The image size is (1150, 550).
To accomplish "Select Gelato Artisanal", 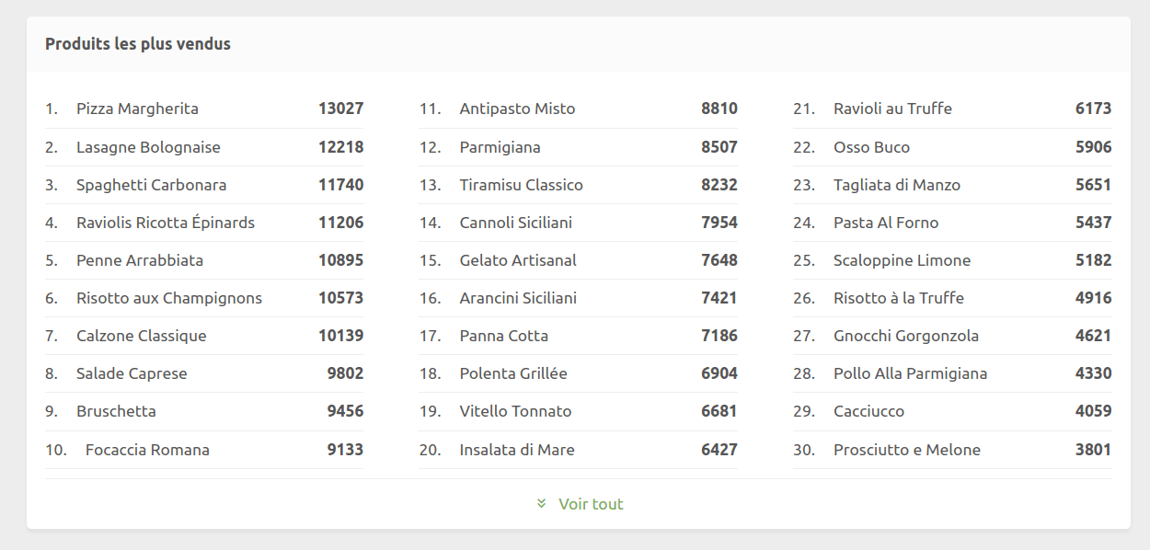I will [518, 260].
